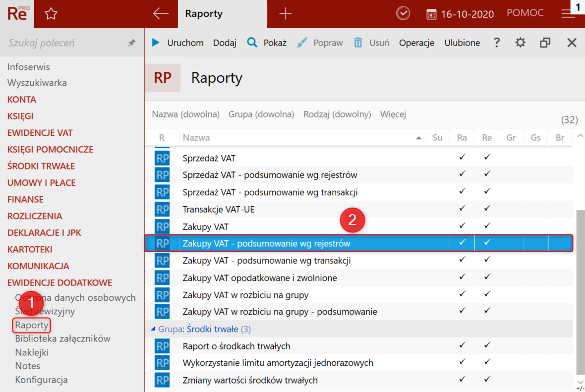Toggle Ra checkmark for Sprzedaż VAT
Image resolution: width=585 pixels, height=392 pixels.
(462, 158)
